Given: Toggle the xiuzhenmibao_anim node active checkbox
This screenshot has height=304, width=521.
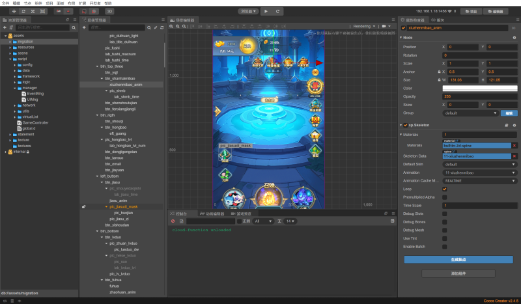Looking at the screenshot, I should (x=403, y=28).
